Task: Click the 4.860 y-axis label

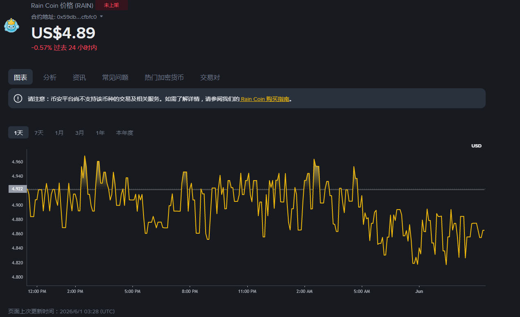Action: 18,234
